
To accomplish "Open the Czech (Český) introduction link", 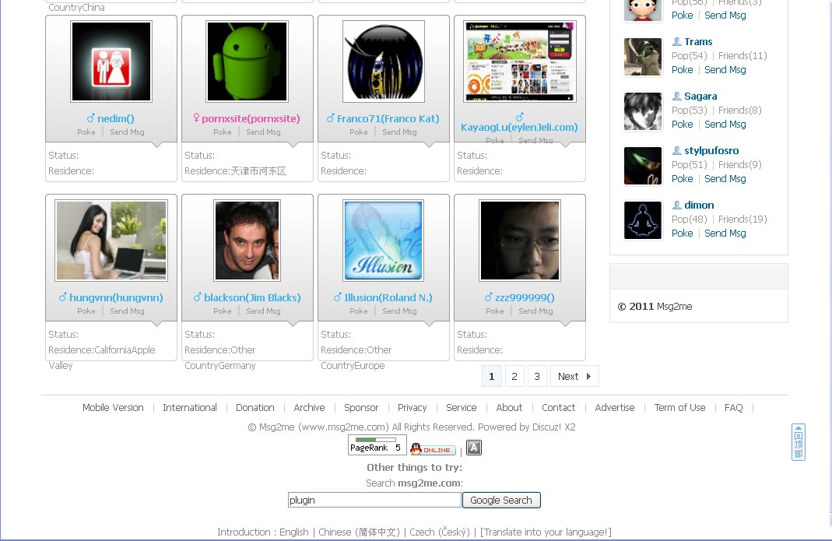I will (439, 532).
